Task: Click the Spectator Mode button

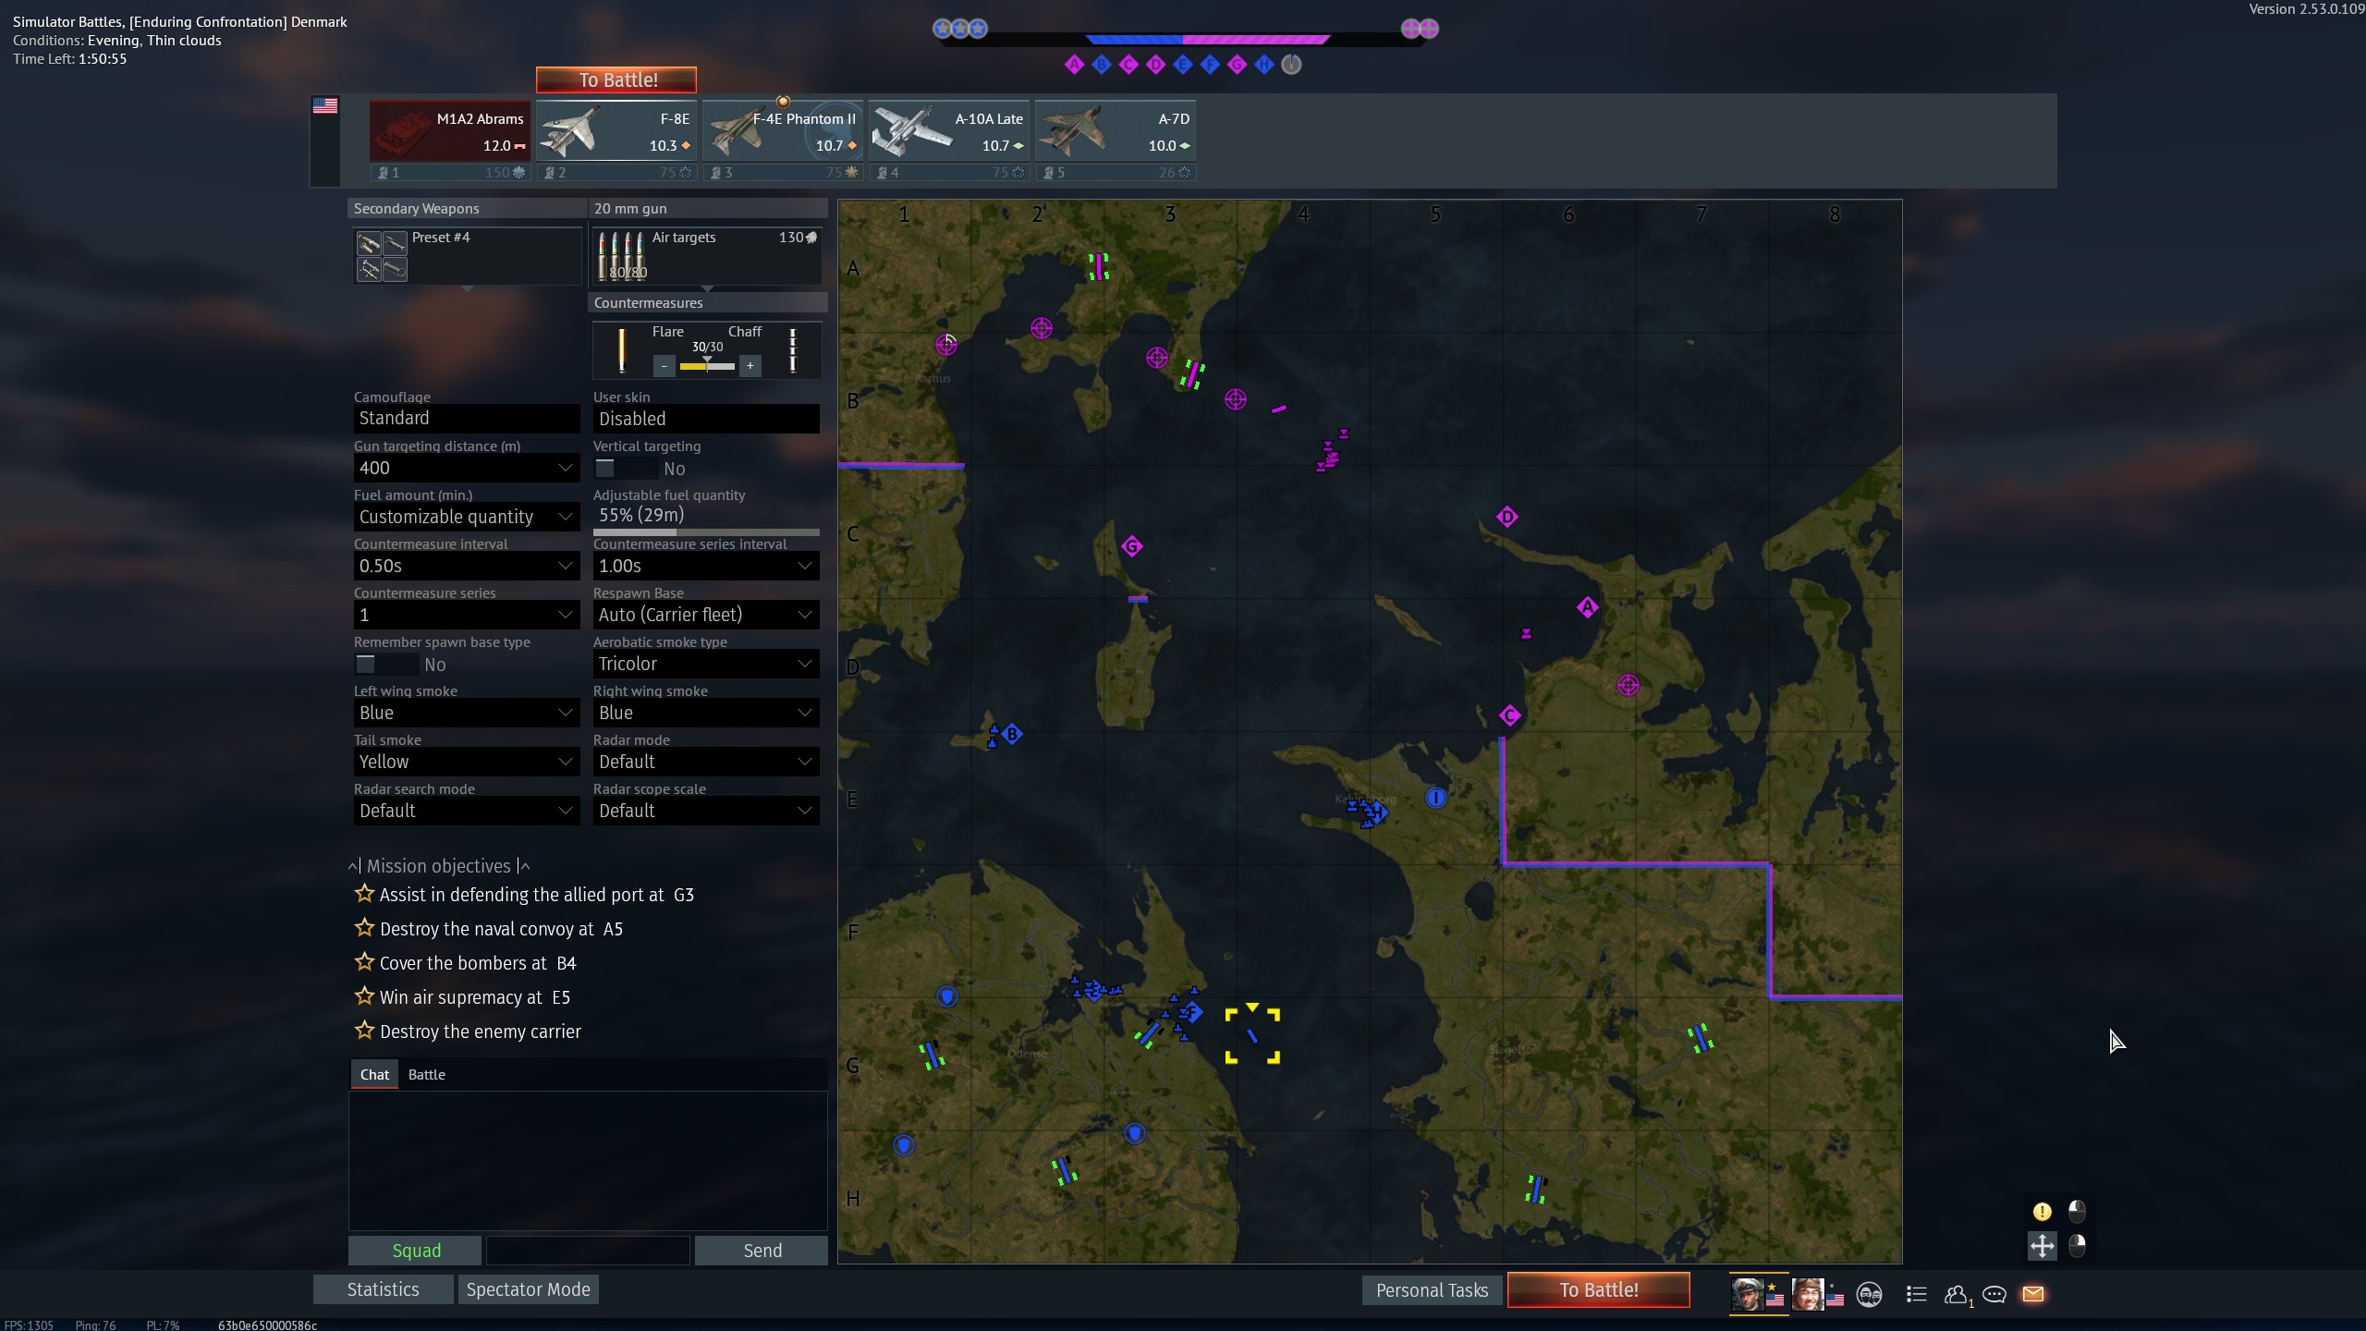Action: (x=528, y=1289)
